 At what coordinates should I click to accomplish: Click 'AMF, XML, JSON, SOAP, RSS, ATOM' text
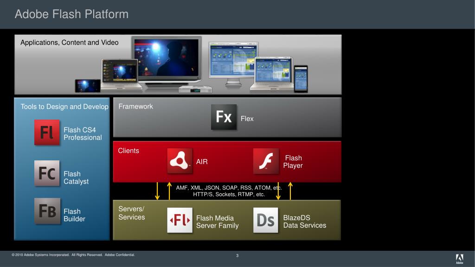223,188
